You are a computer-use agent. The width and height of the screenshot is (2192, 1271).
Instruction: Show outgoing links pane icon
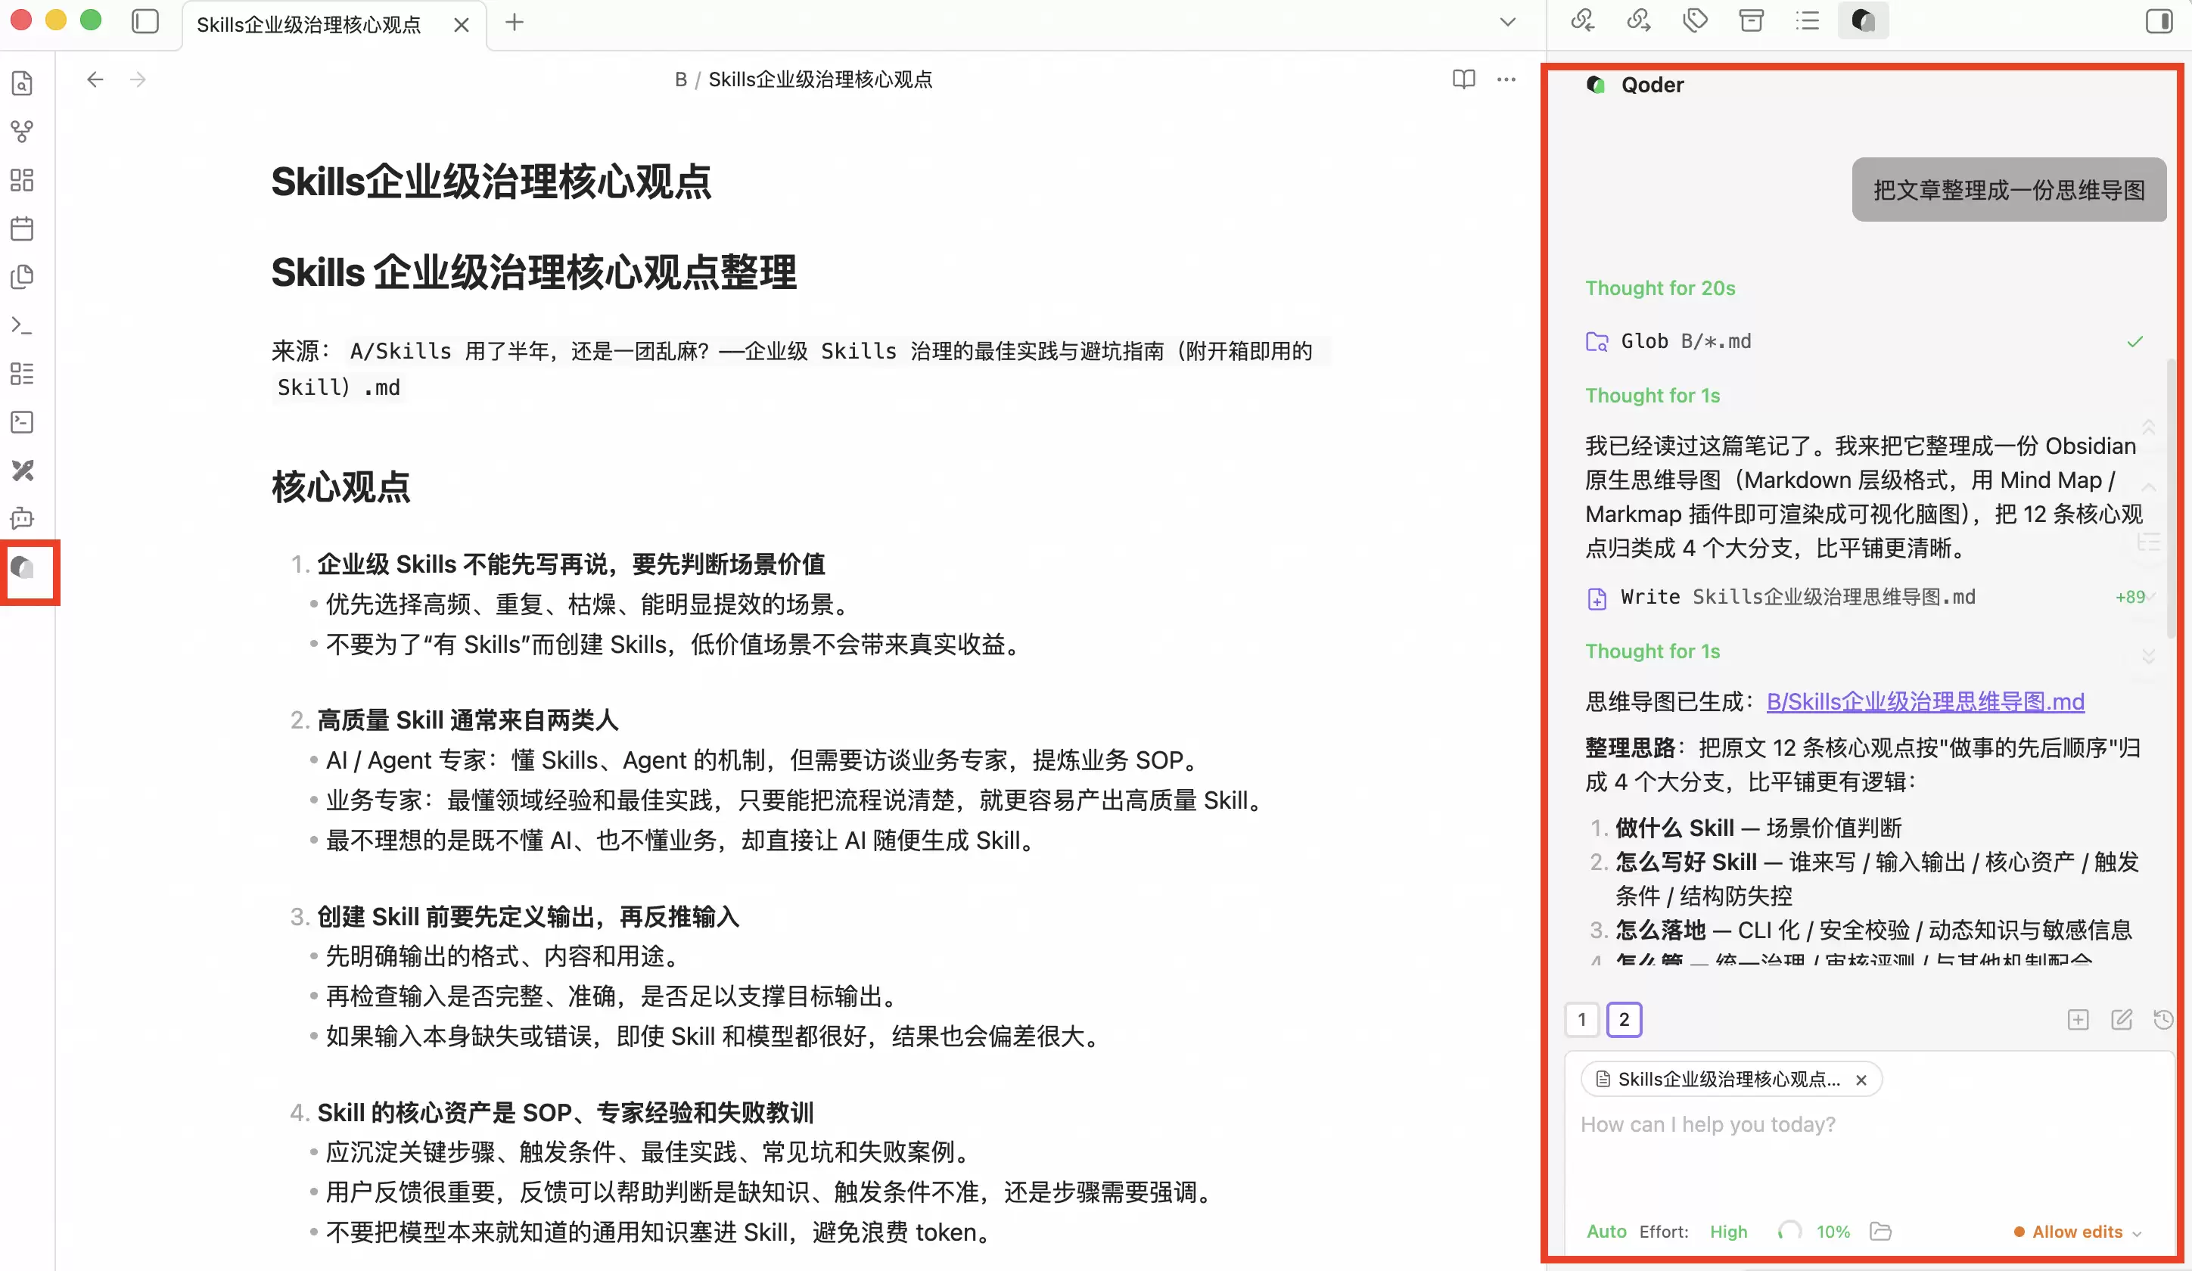(x=1639, y=20)
